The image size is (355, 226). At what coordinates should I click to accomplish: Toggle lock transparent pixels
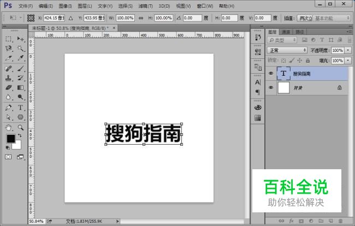(x=283, y=61)
